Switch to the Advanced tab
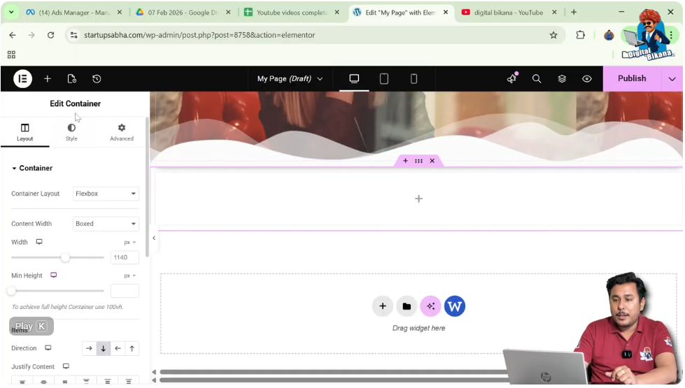The width and height of the screenshot is (685, 388). coord(122,132)
